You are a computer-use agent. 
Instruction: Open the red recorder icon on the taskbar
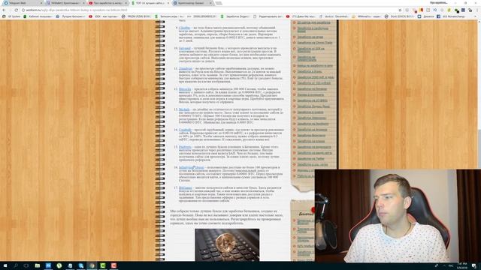coord(113,265)
